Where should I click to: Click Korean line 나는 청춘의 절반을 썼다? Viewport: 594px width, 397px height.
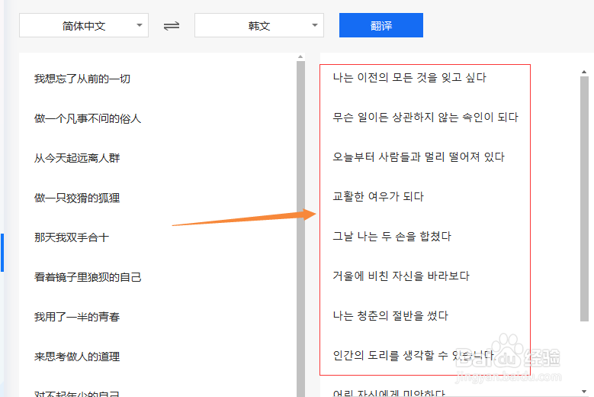pos(390,315)
